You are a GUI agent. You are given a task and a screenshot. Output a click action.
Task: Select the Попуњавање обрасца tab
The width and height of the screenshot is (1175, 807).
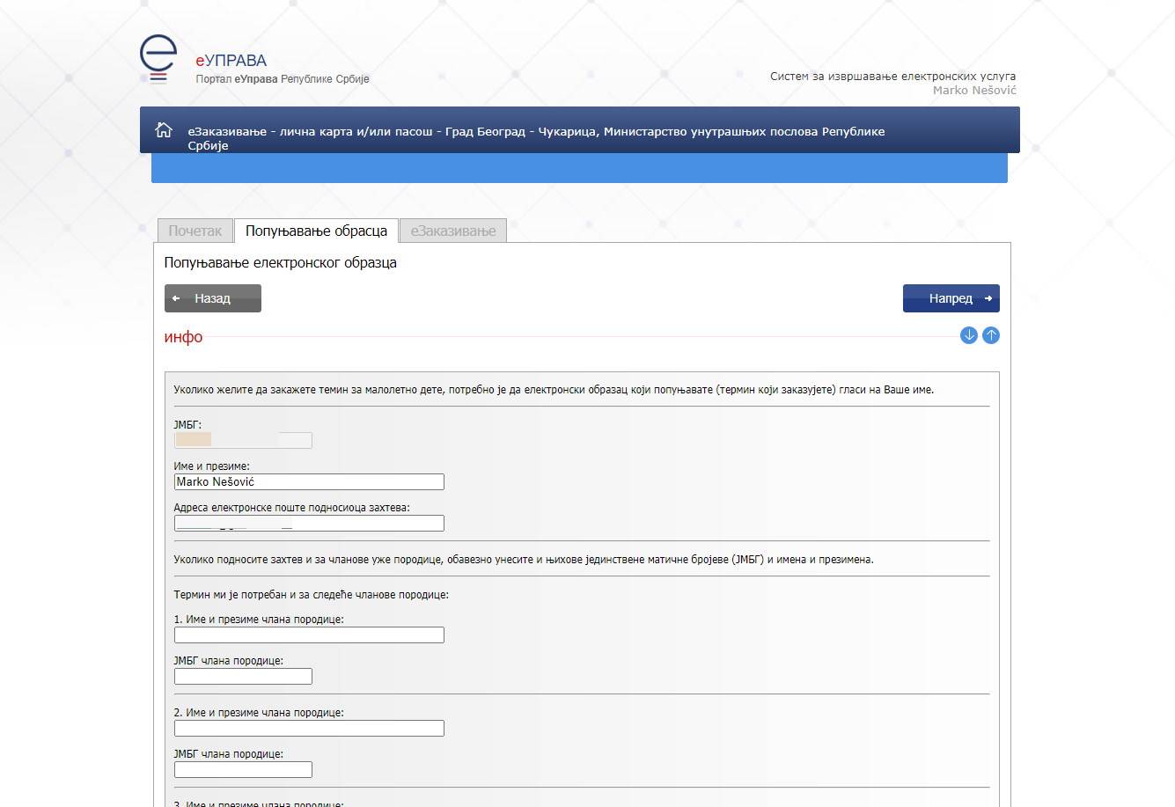click(x=316, y=231)
